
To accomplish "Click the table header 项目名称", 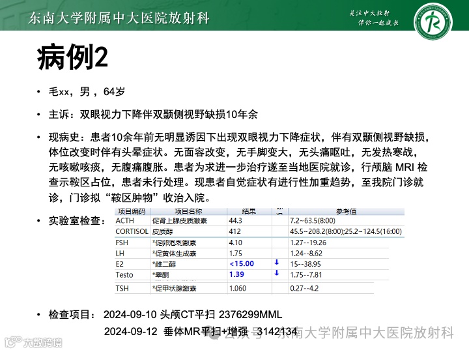I will (188, 211).
